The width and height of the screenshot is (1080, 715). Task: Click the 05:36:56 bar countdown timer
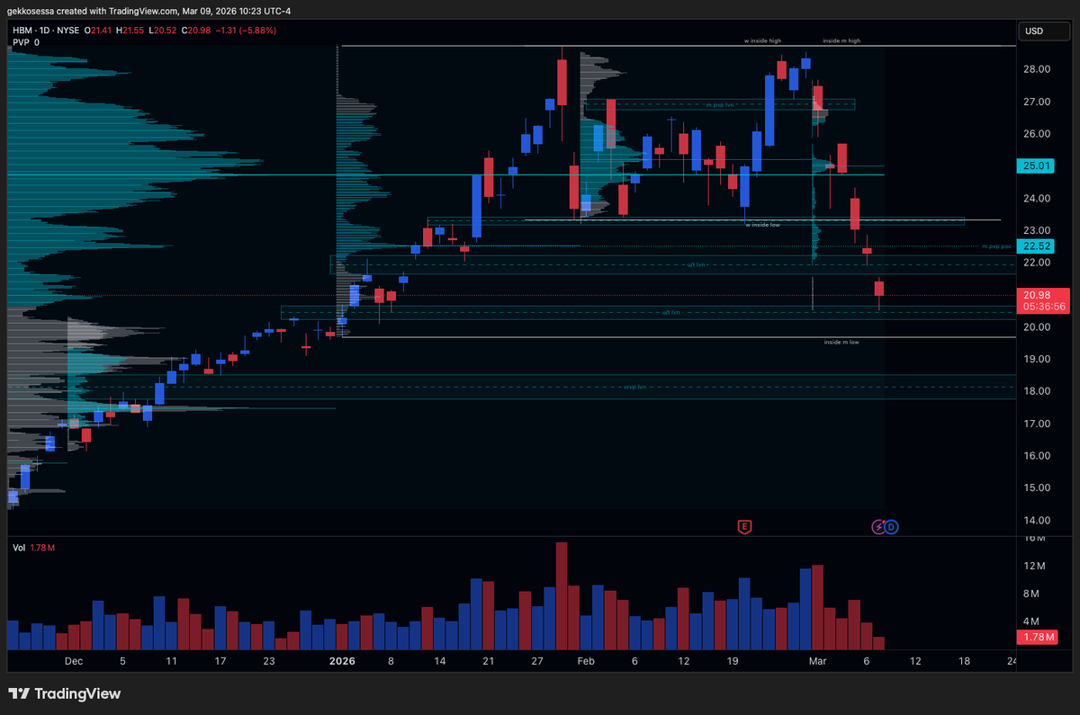(1044, 307)
